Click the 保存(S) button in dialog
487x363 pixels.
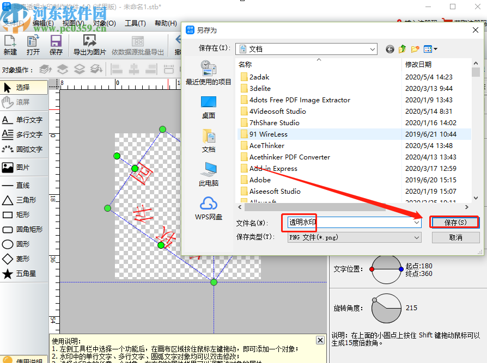pyautogui.click(x=455, y=223)
